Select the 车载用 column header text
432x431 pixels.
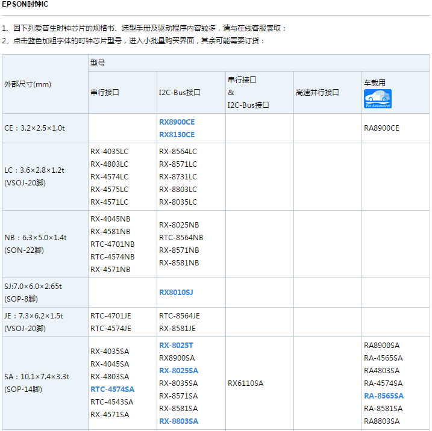pos(374,82)
